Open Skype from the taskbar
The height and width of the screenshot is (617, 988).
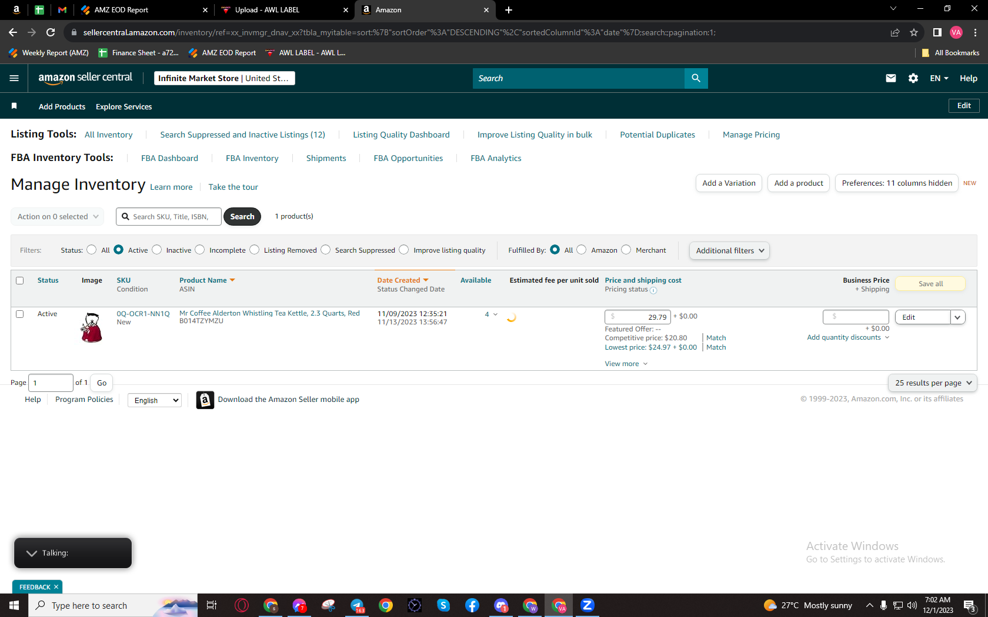pyautogui.click(x=443, y=605)
